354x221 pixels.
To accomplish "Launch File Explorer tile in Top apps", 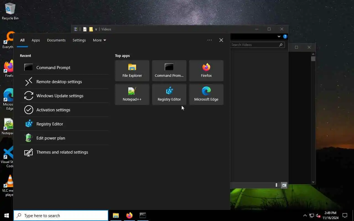I will 132,71.
